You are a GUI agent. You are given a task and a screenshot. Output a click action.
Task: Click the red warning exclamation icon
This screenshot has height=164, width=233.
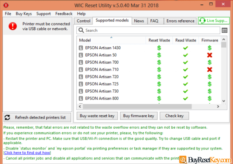13,26
